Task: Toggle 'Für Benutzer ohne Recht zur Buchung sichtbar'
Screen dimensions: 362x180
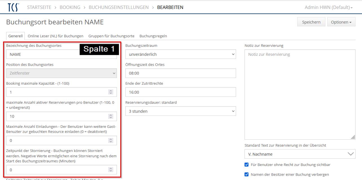Action: 247,165
